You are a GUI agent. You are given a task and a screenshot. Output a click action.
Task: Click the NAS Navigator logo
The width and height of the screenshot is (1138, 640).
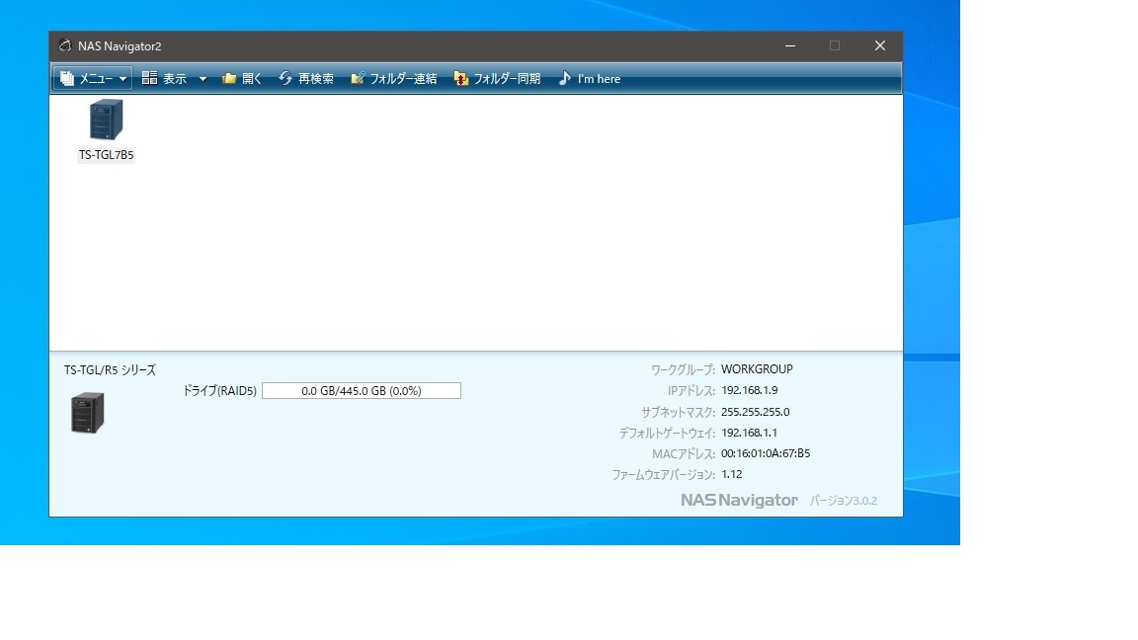point(739,500)
